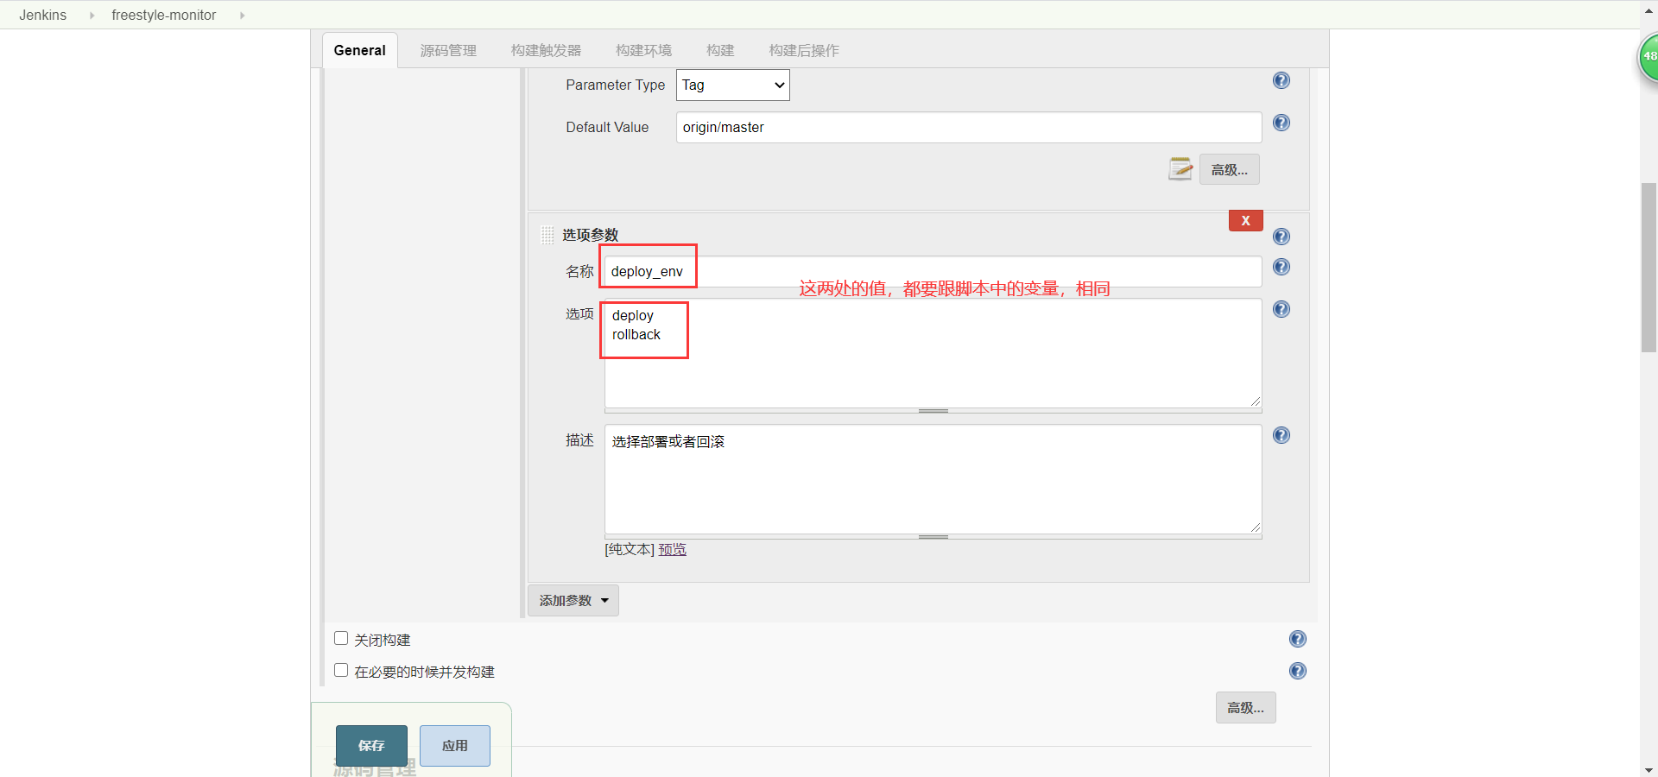Screen dimensions: 1658x777
Task: Open the 预览 preview link
Action: pos(672,549)
